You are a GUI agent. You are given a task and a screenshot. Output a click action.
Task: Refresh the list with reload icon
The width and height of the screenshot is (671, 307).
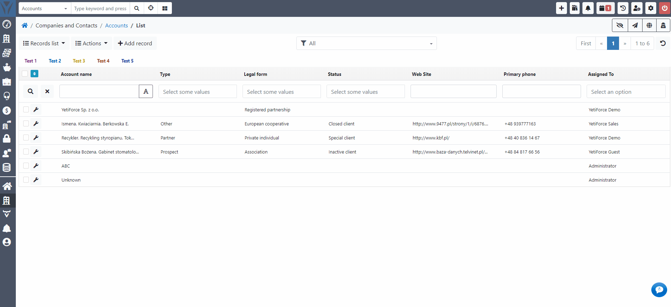click(x=663, y=43)
